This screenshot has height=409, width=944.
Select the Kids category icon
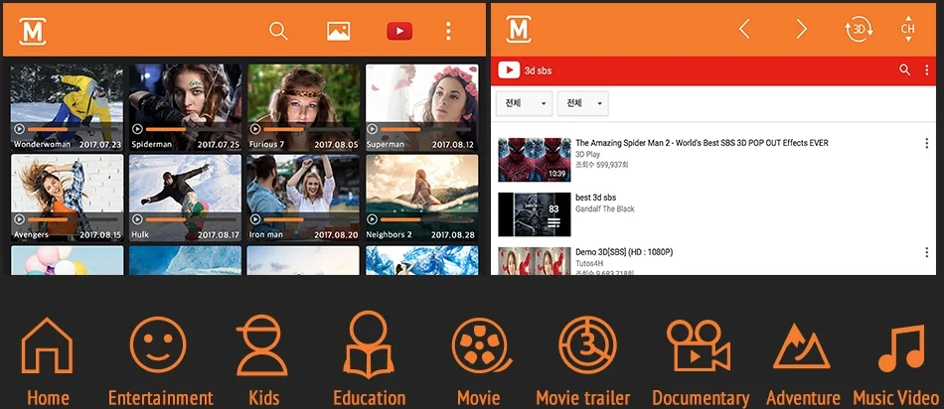262,345
